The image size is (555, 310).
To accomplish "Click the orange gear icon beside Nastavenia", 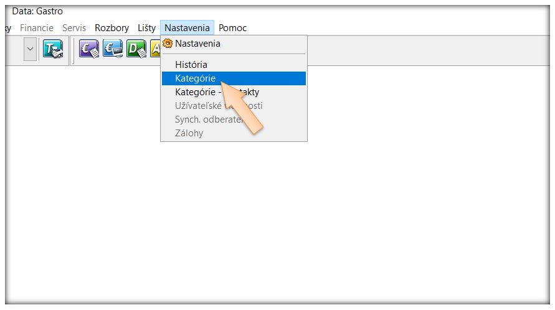I will point(168,44).
